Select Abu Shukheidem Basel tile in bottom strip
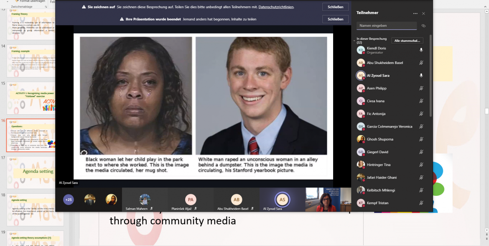The height and width of the screenshot is (246, 489). coord(237,200)
